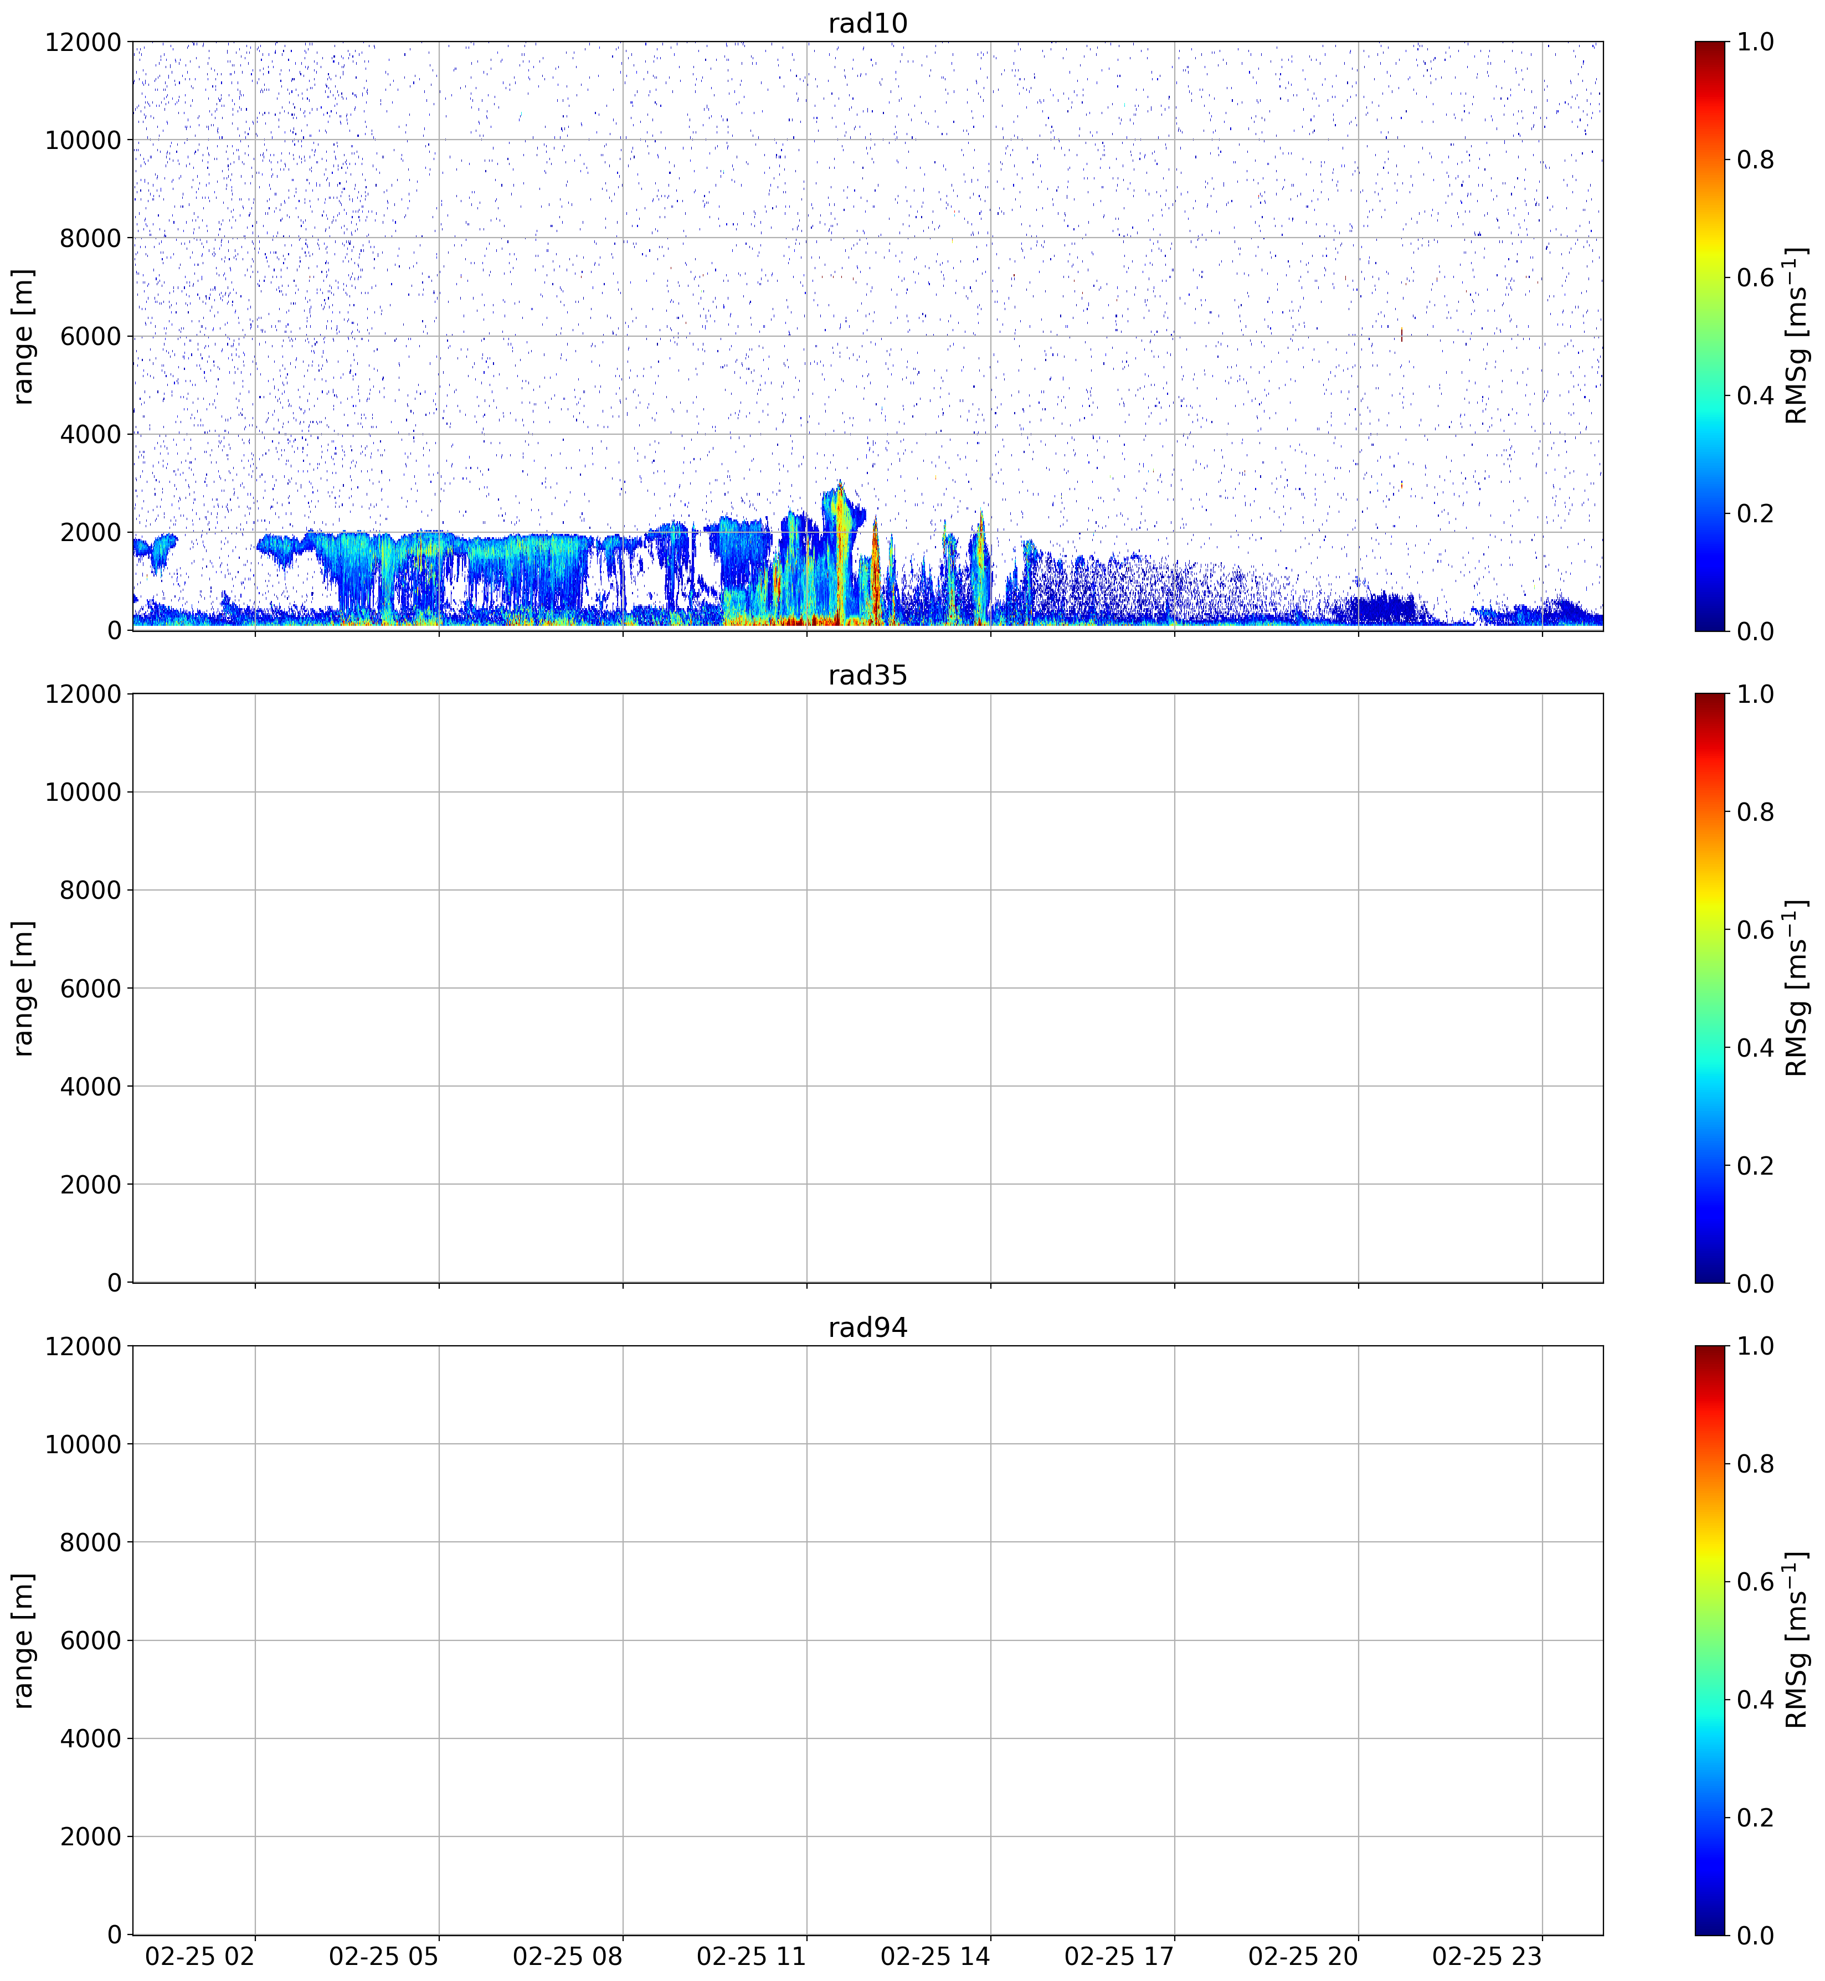Click the 0.8 tick on rad35 colorbar
The width and height of the screenshot is (1825, 1981).
(1755, 812)
